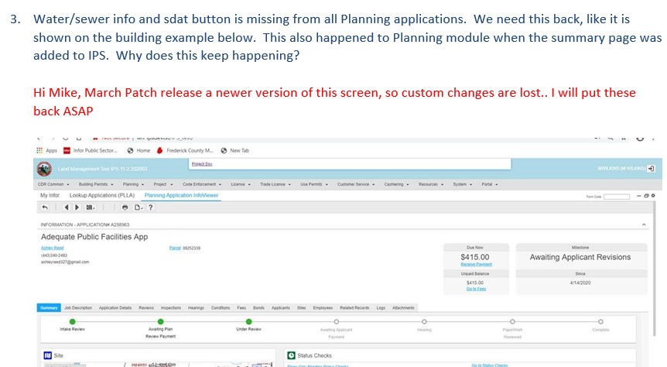Click the Project Doc link
Viewport: 667px width, 367px height.
pyautogui.click(x=202, y=164)
